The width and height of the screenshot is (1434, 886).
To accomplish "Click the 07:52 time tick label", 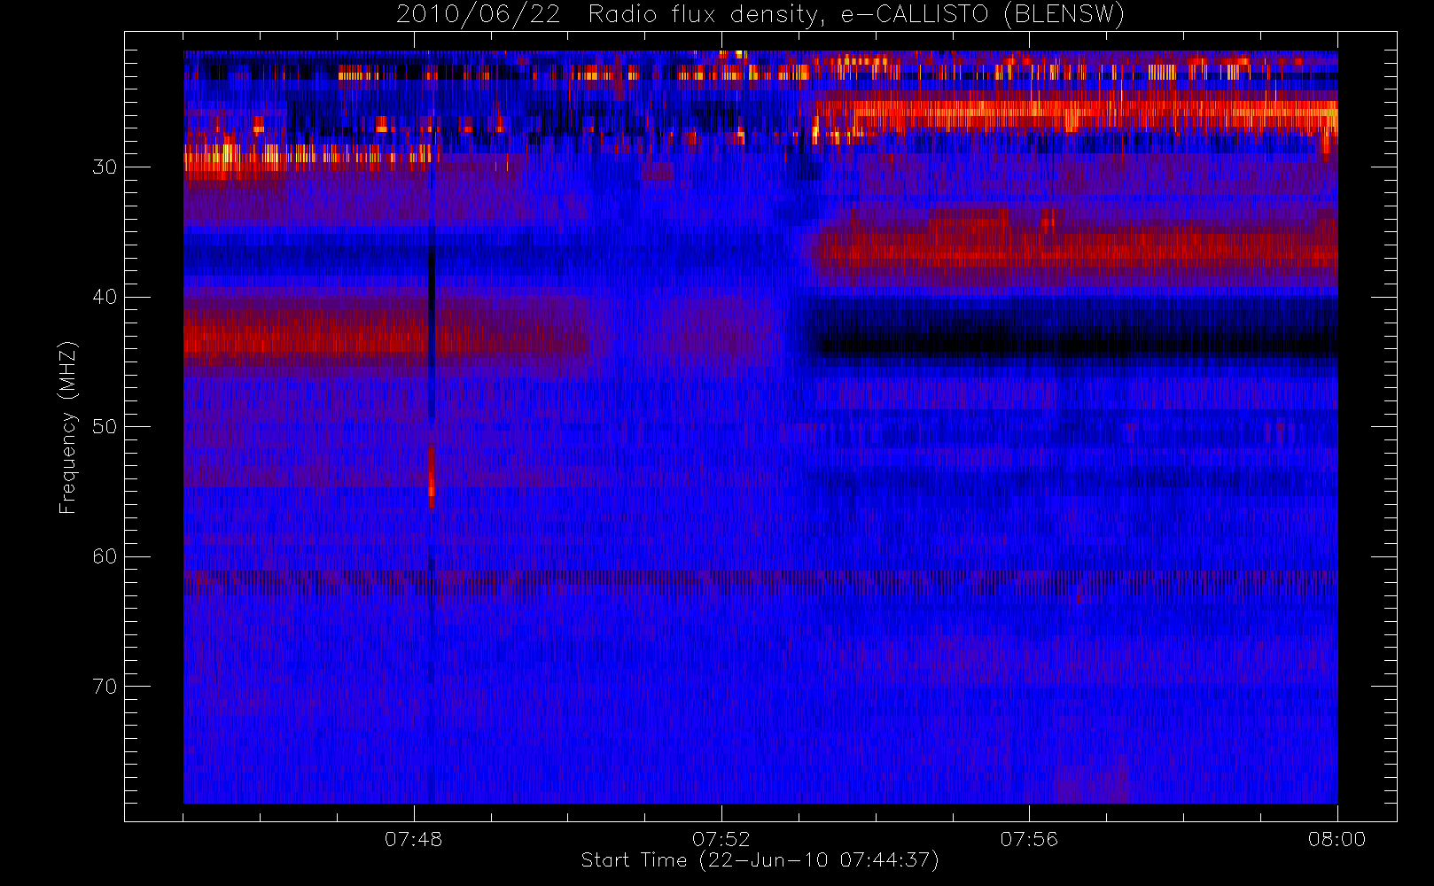I will pos(721,839).
